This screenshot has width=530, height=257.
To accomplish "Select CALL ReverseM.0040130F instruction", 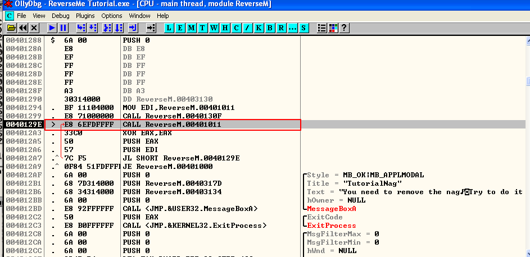I will (x=172, y=116).
